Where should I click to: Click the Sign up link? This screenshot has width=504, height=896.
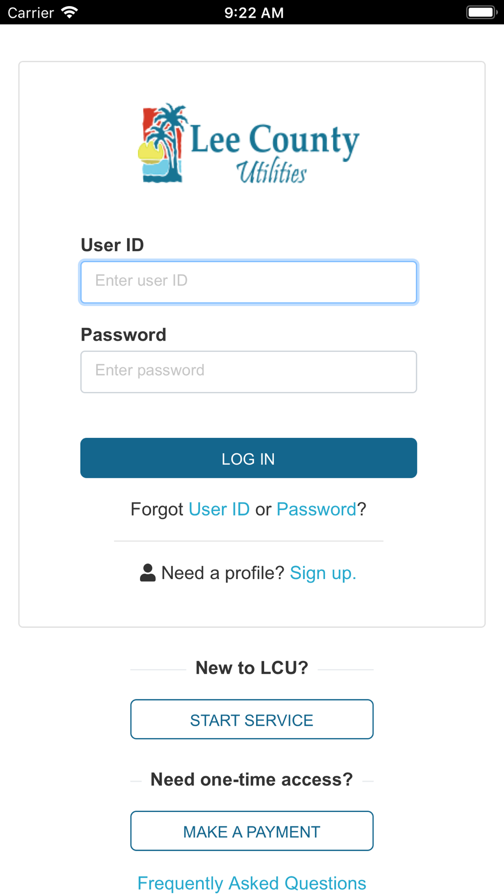point(323,573)
